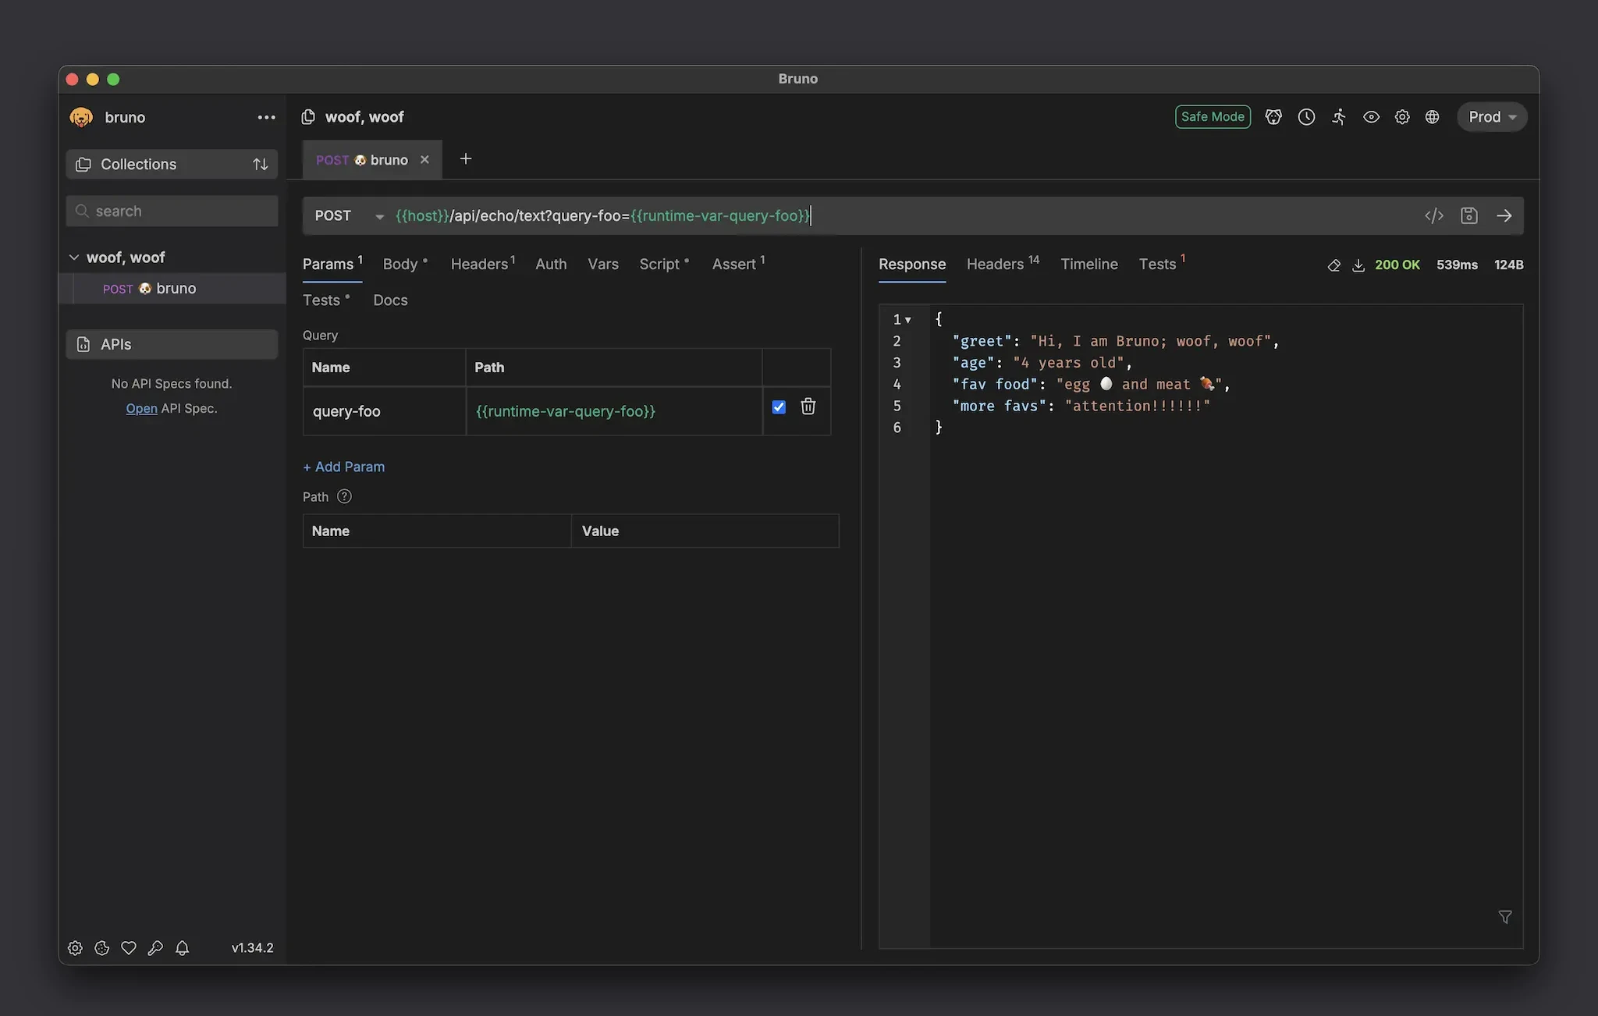Click the 124B response size
Screen dimensions: 1598x1016
1508,265
